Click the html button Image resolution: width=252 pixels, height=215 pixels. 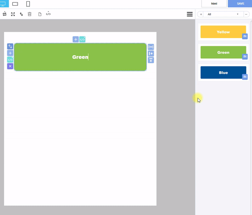point(214,3)
